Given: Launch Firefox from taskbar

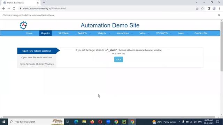Looking at the screenshot, I should [x=92, y=122].
